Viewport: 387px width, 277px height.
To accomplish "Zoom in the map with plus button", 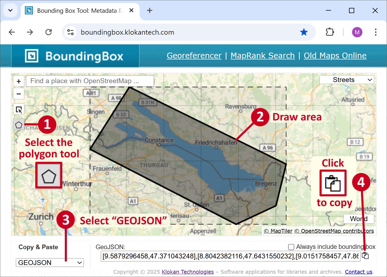I will [x=19, y=81].
